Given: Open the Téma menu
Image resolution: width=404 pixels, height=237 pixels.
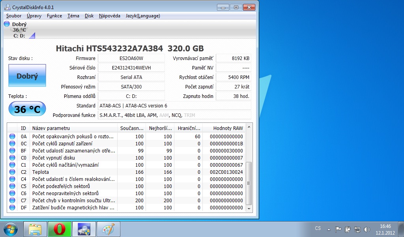Looking at the screenshot, I should coord(73,16).
